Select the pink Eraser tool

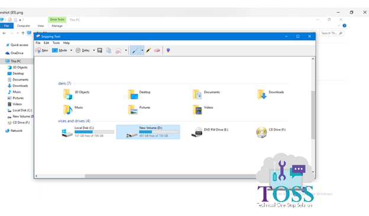(157, 50)
